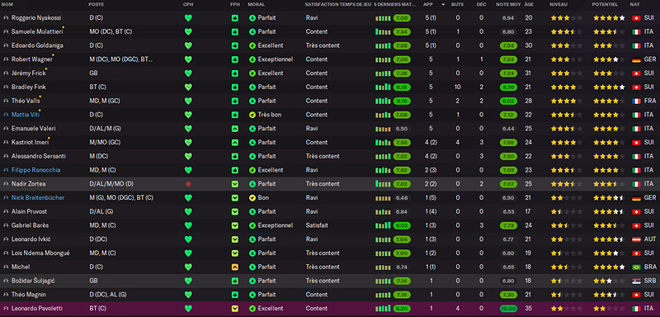Click the Swiss flag next to Roggerio Nyakossi
Screen dimensions: 660x317
(636, 18)
